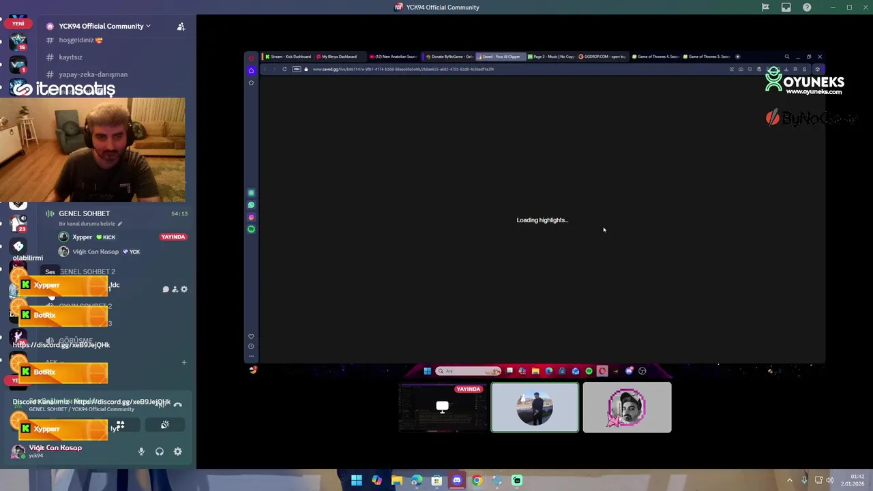This screenshot has height=491, width=873.
Task: Go back in shared browser
Action: pos(265,69)
